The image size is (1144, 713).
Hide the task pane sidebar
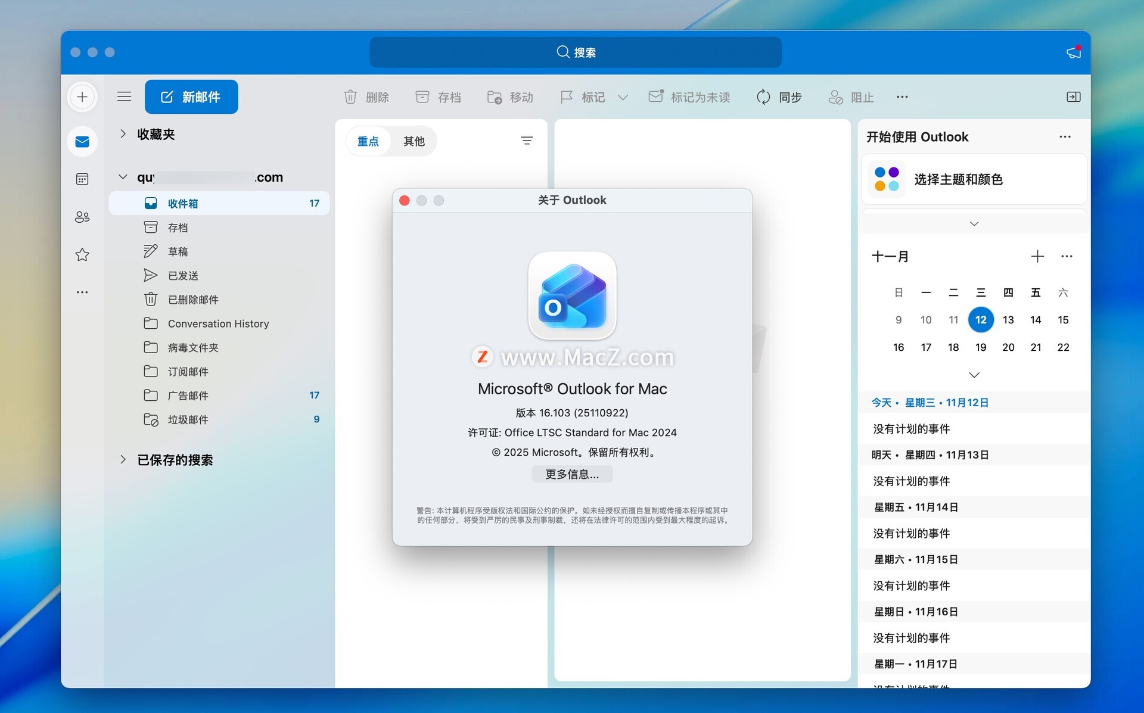tap(1073, 97)
